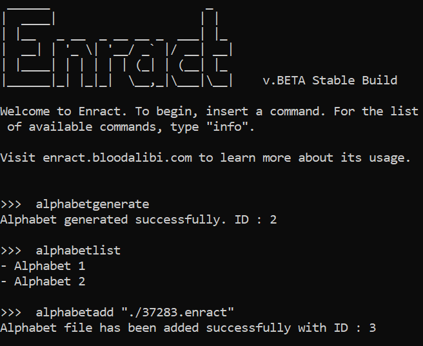Click the v.BETA Stable Build text

[x=330, y=81]
